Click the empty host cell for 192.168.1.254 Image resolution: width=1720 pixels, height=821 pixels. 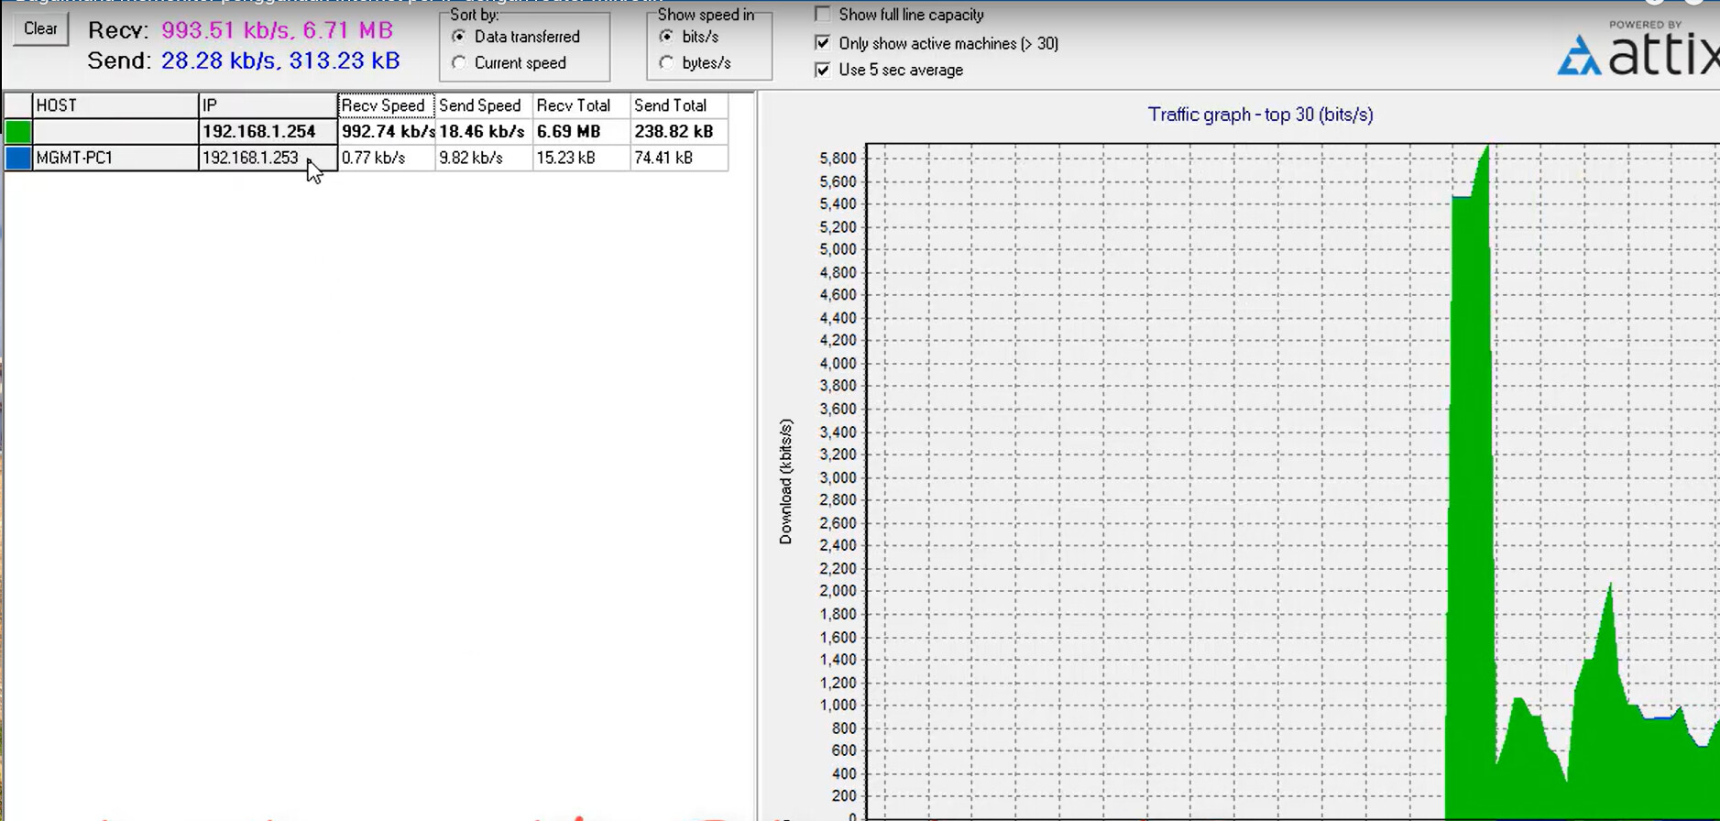(115, 132)
